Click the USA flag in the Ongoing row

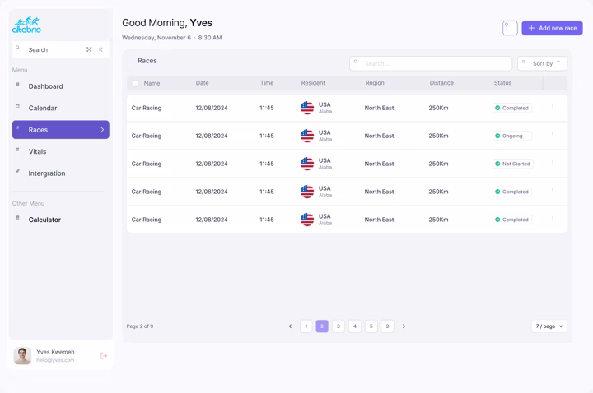(307, 136)
